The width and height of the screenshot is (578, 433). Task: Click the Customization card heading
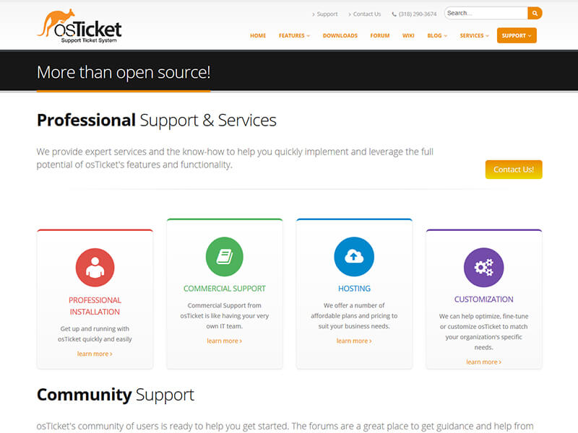[x=483, y=299]
